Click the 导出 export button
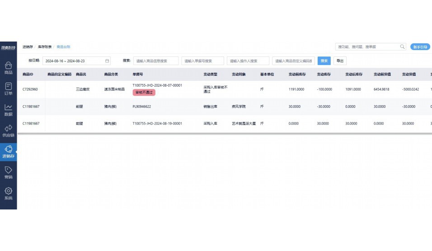432x251 pixels. (340, 60)
